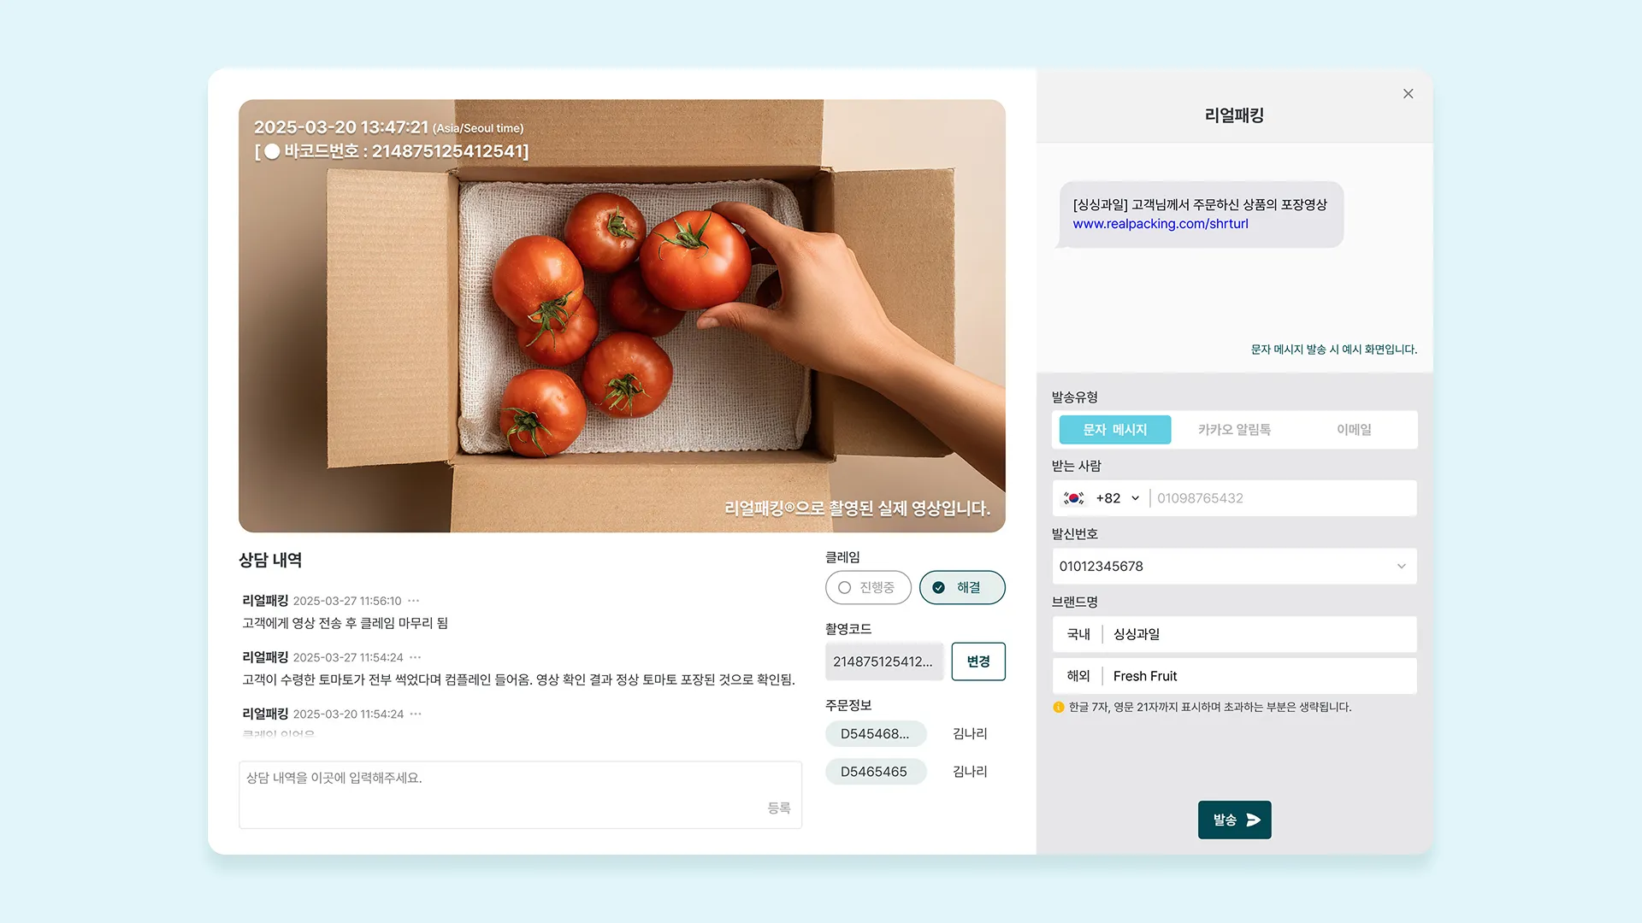This screenshot has height=923, width=1642.
Task: Switch to 문자 메시지 send type tab
Action: [x=1115, y=430]
